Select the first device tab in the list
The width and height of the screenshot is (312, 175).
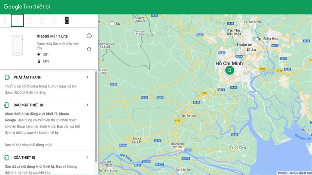pos(5,20)
